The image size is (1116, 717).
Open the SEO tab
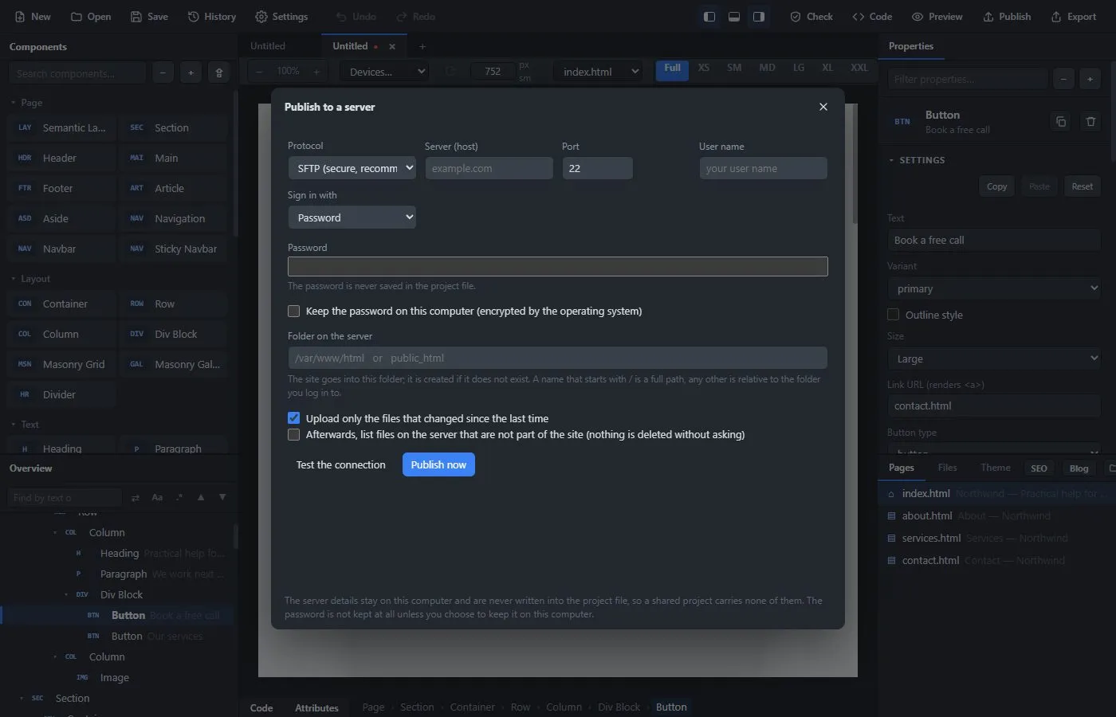click(x=1039, y=468)
